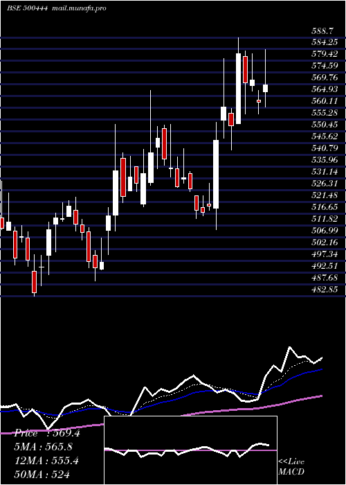Click the 579.42 price axis label
346x485 pixels.
(325, 54)
